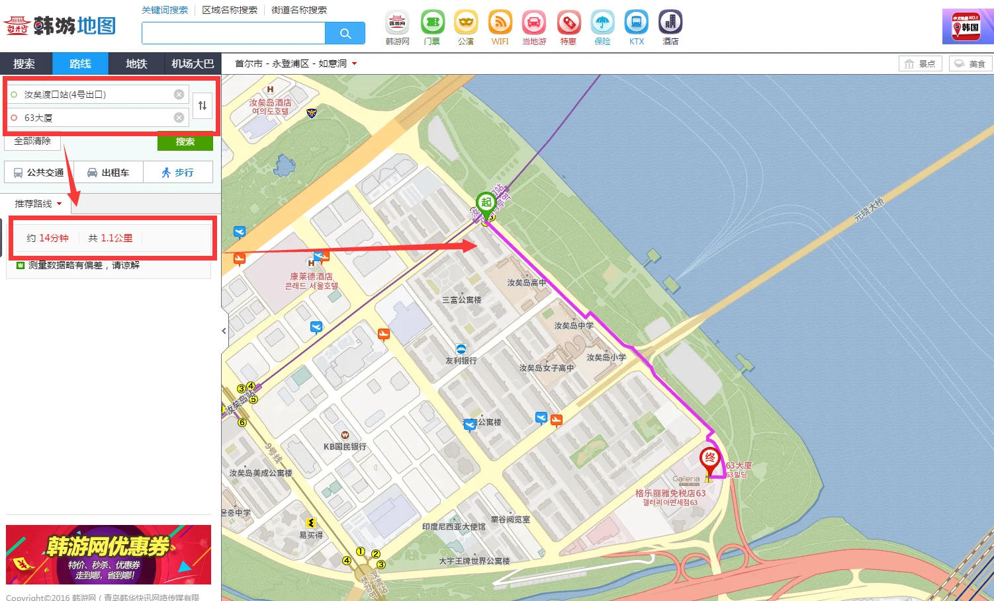Open the 酒店 hotel icon
Screen dimensions: 994x601
click(x=670, y=22)
